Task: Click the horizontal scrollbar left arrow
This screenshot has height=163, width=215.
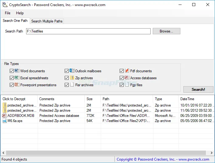Action: [3, 153]
